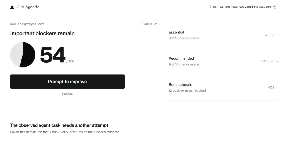Click the '3 of 9 checks passed' text

[x=184, y=38]
